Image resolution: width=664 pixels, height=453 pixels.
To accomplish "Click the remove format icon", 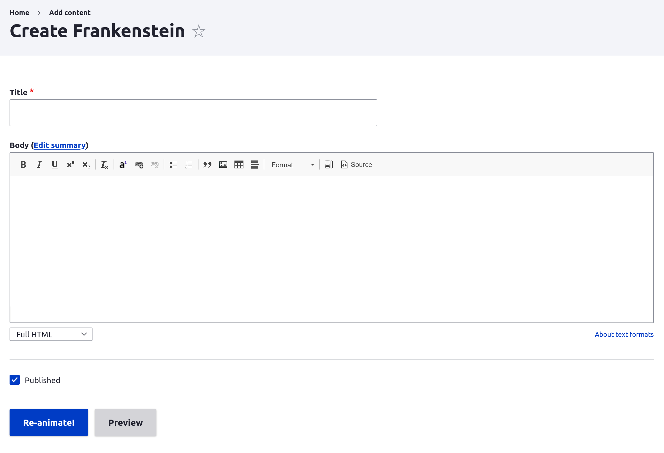I will [104, 164].
